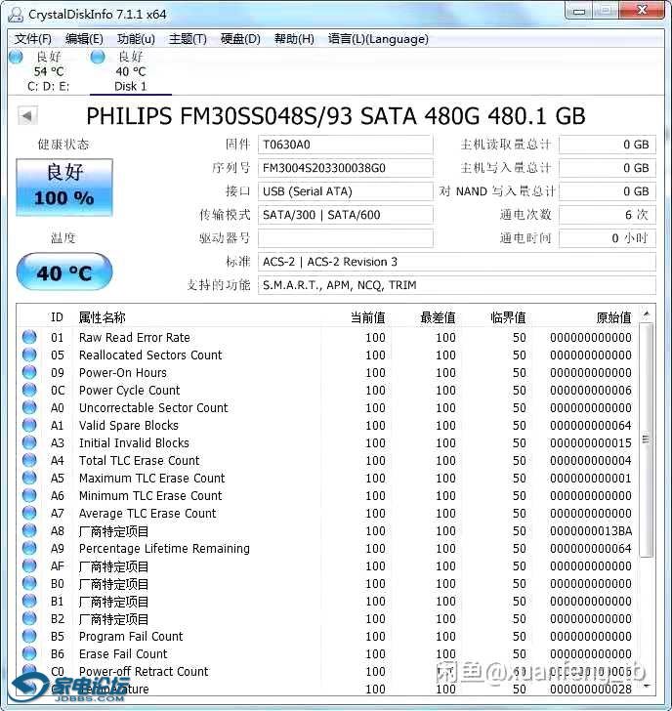Close the CrystalDiskInfo window
The width and height of the screenshot is (672, 711).
click(642, 11)
